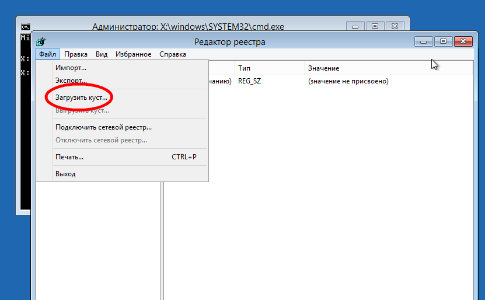This screenshot has height=300, width=485.
Task: Minimize the Редактор реестра window
Action: click(424, 41)
